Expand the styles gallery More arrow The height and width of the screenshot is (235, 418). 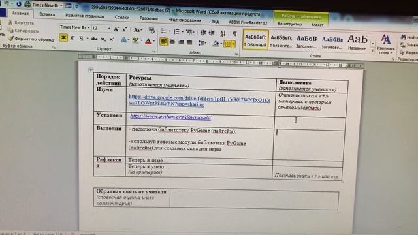(x=372, y=50)
